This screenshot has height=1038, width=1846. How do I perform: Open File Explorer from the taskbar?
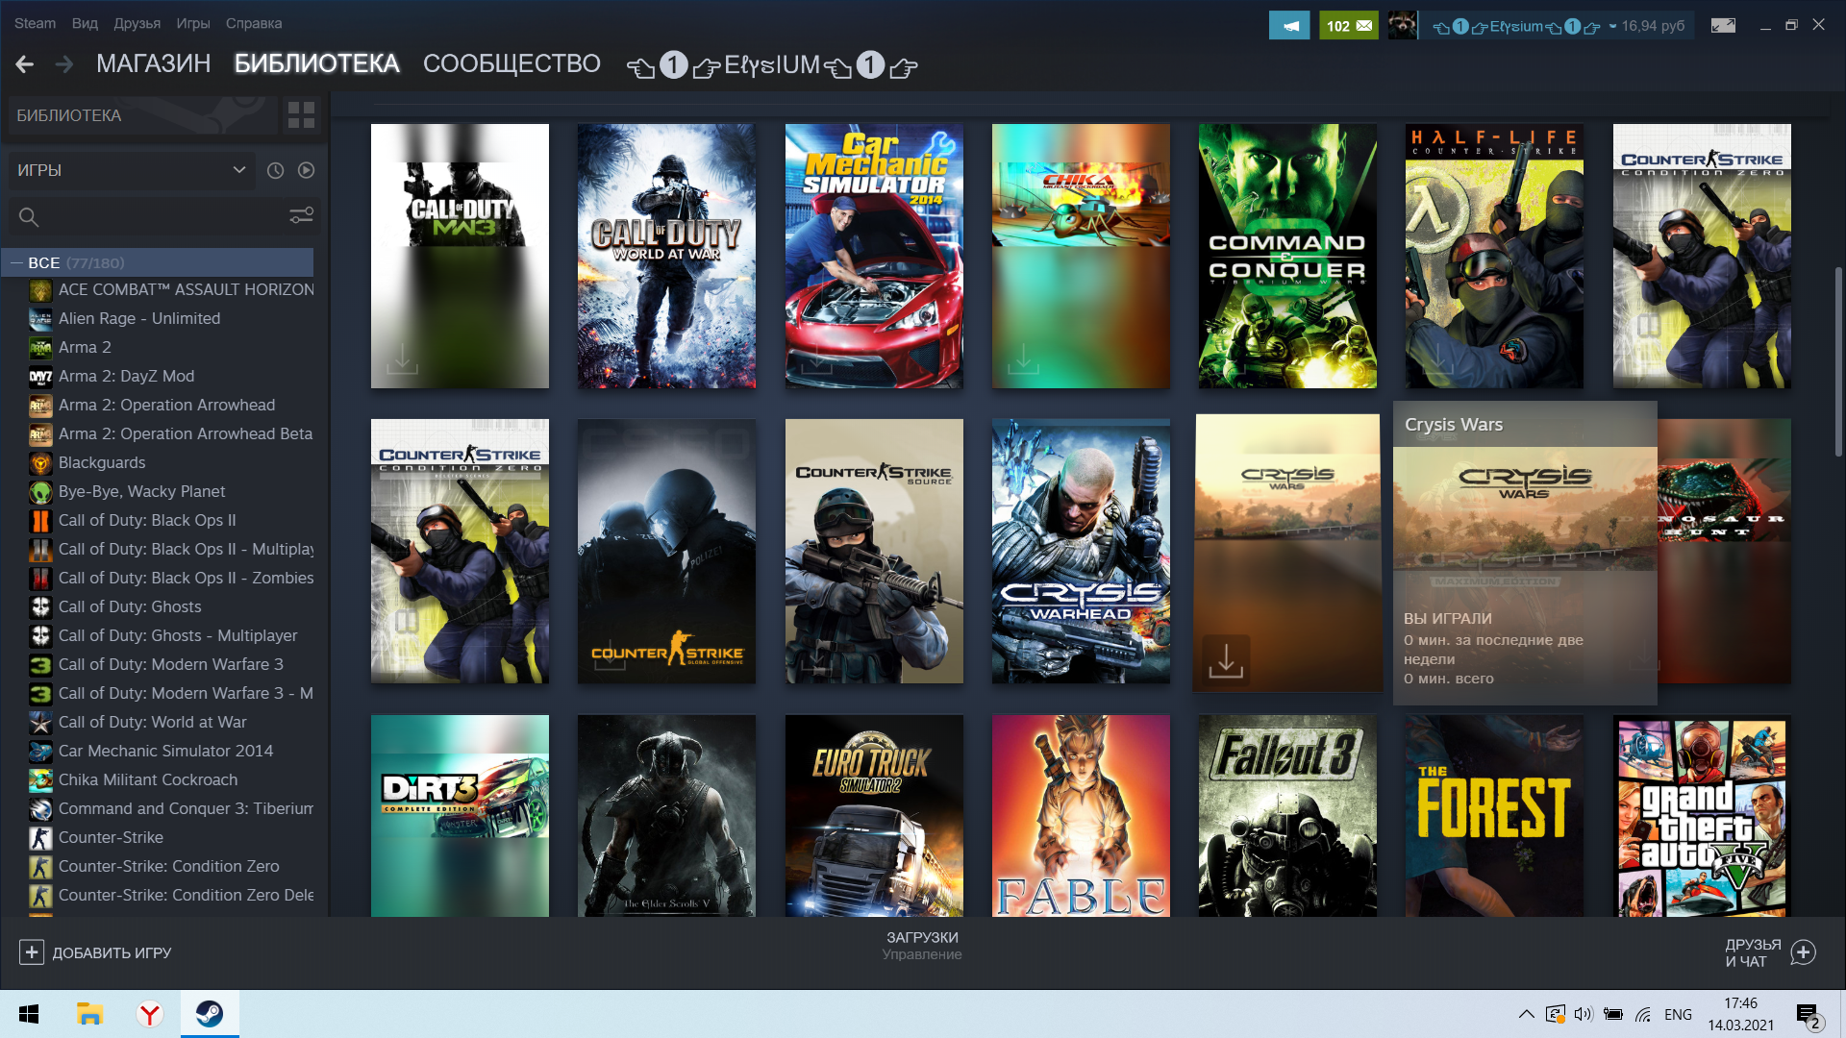89,1014
